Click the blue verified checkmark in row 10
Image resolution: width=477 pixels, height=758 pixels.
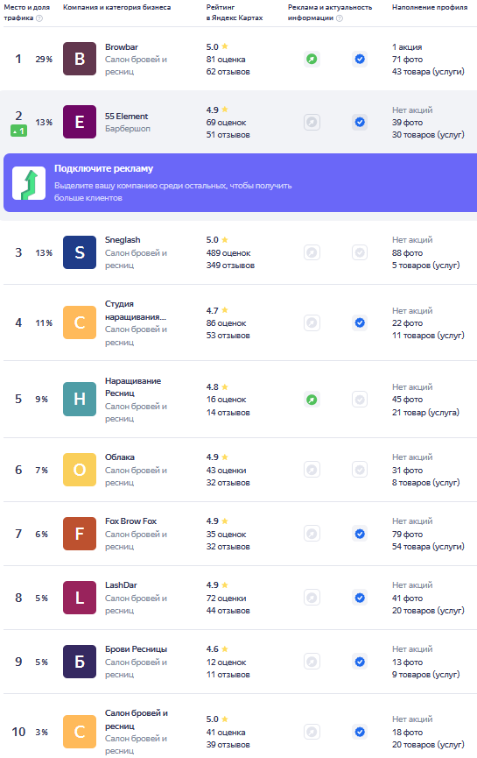point(360,732)
